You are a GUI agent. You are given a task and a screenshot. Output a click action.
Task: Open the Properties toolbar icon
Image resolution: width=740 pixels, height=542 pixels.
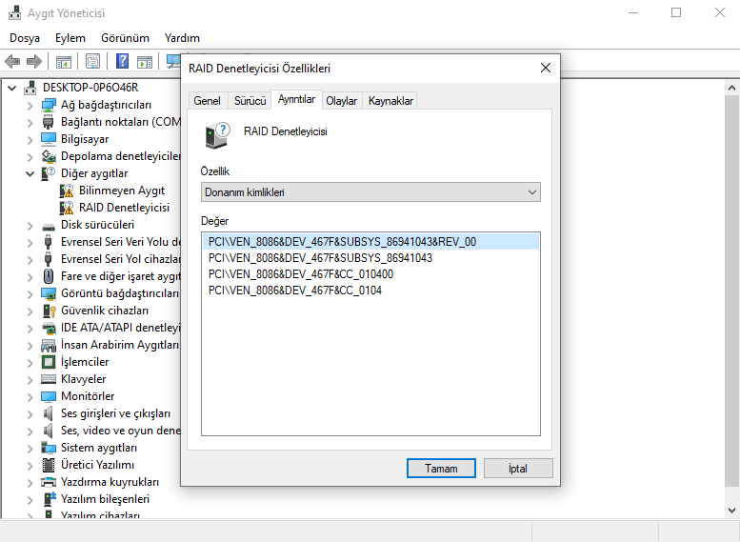(93, 61)
